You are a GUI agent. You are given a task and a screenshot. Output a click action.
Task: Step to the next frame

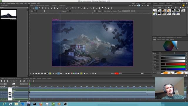pyautogui.click(x=66, y=73)
